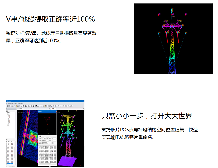Select the left highlighted yellow toolbar icon
This screenshot has height=168, width=218.
point(16,106)
